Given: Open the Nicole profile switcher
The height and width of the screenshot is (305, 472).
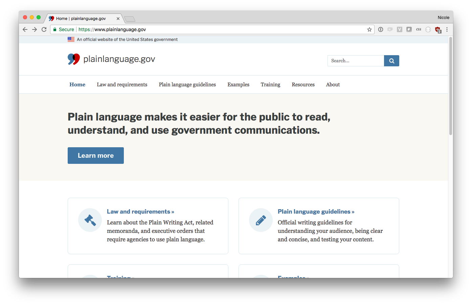Looking at the screenshot, I should coord(443,18).
